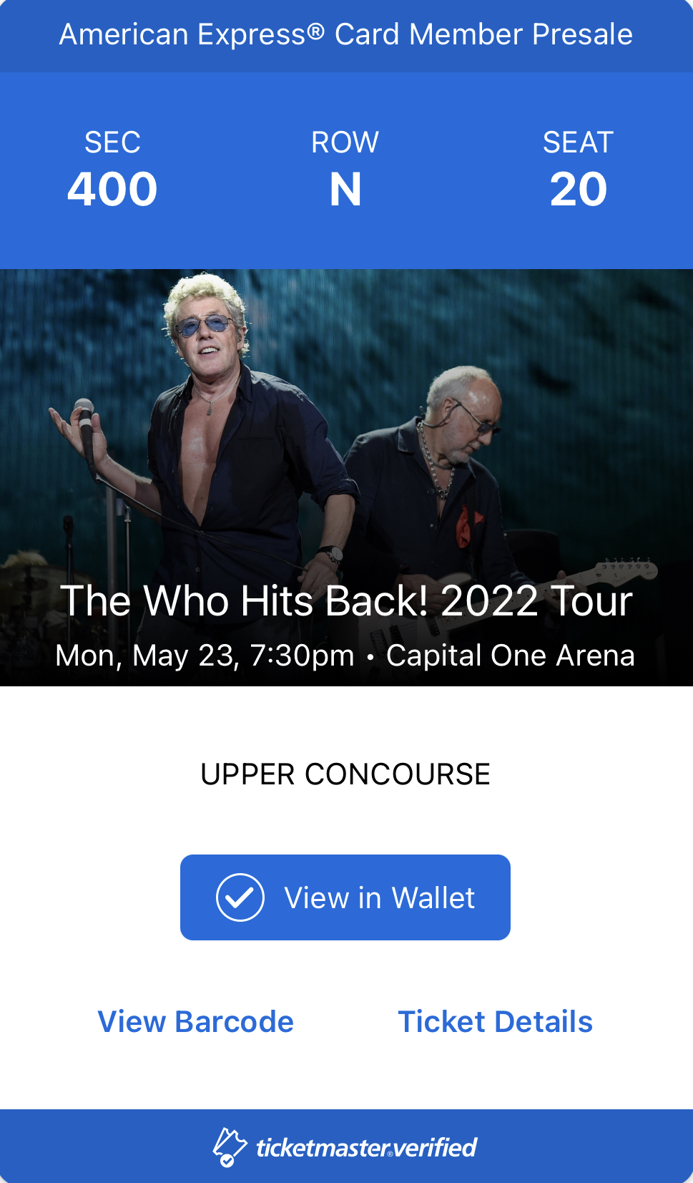The width and height of the screenshot is (693, 1183).
Task: Click the section number 400
Action: pos(112,190)
